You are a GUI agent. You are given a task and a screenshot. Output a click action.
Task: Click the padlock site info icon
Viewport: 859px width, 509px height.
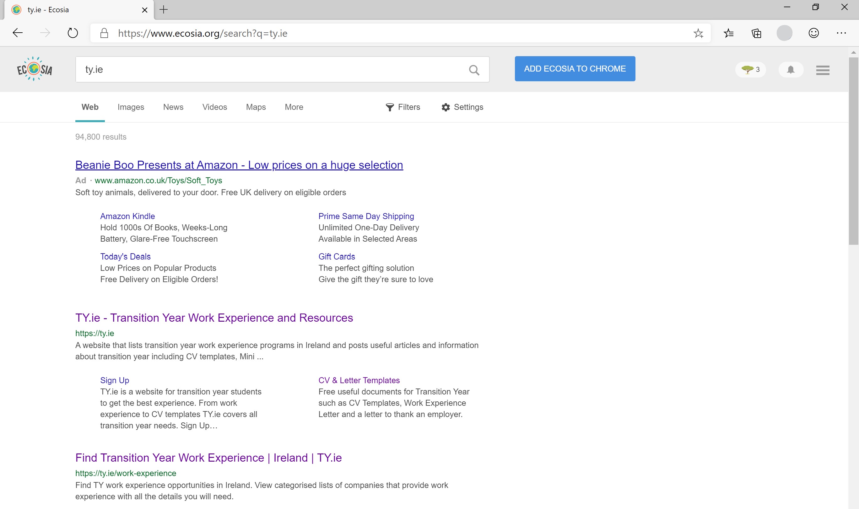(x=104, y=33)
